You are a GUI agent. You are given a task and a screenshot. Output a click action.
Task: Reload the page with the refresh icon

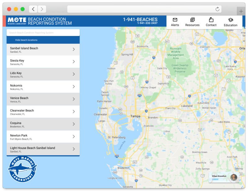(218, 9)
